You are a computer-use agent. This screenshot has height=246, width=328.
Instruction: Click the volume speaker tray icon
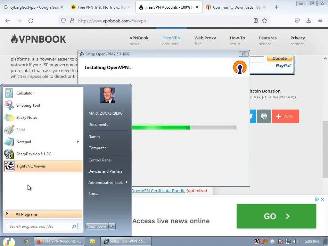coord(295,242)
